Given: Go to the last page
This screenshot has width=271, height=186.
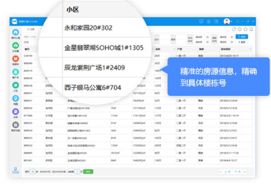Looking at the screenshot, I should [x=244, y=172].
